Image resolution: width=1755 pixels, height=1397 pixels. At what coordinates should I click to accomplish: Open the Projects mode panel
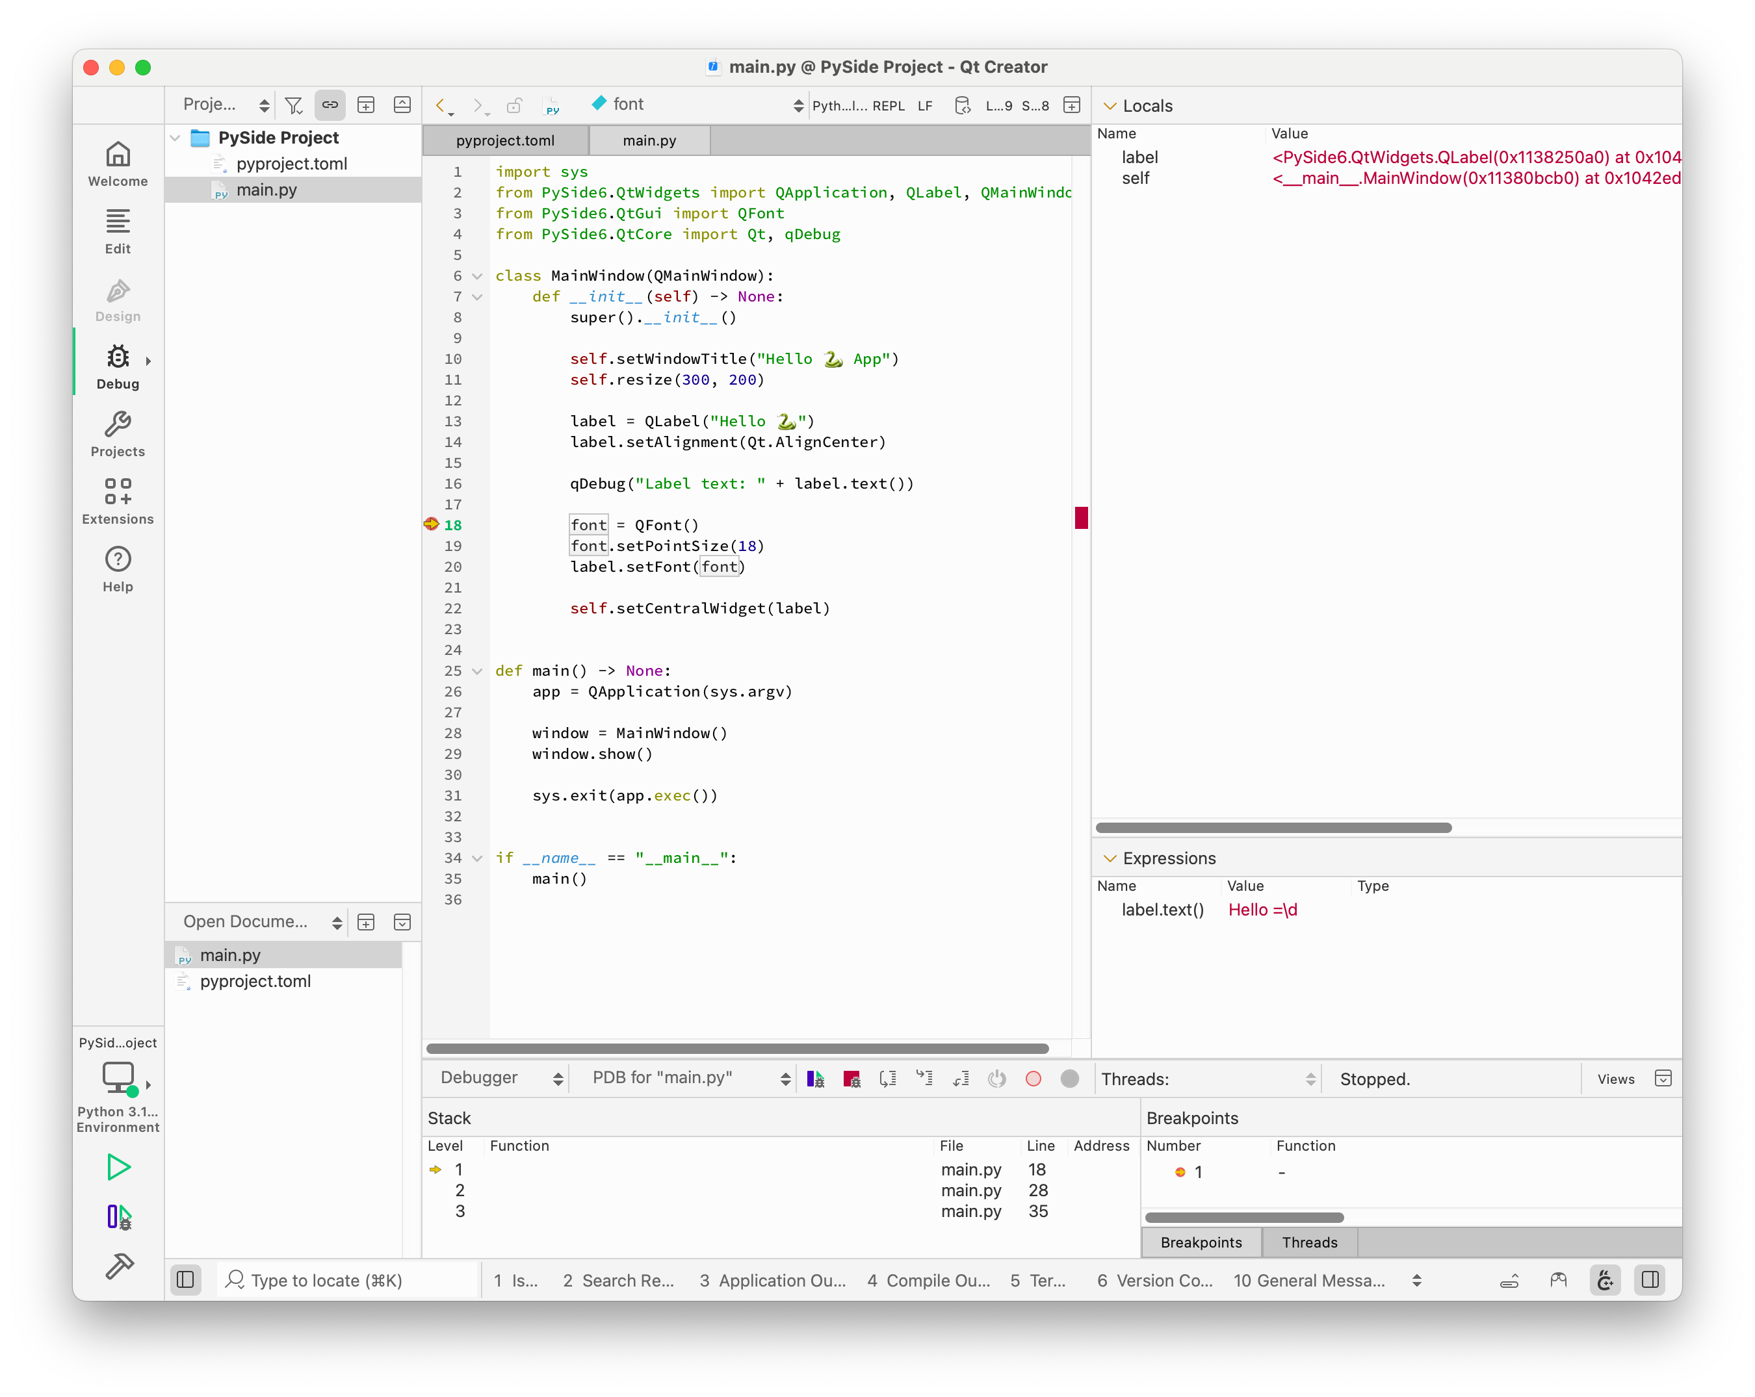pyautogui.click(x=117, y=433)
